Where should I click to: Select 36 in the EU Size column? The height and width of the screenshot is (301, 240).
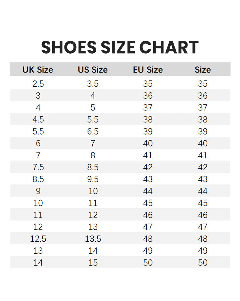148,96
